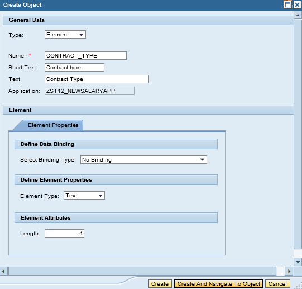Click the vertical scrollbar up arrow

pos(298,15)
